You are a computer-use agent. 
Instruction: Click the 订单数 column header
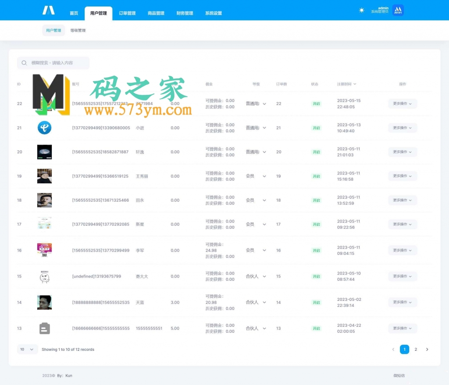point(282,84)
